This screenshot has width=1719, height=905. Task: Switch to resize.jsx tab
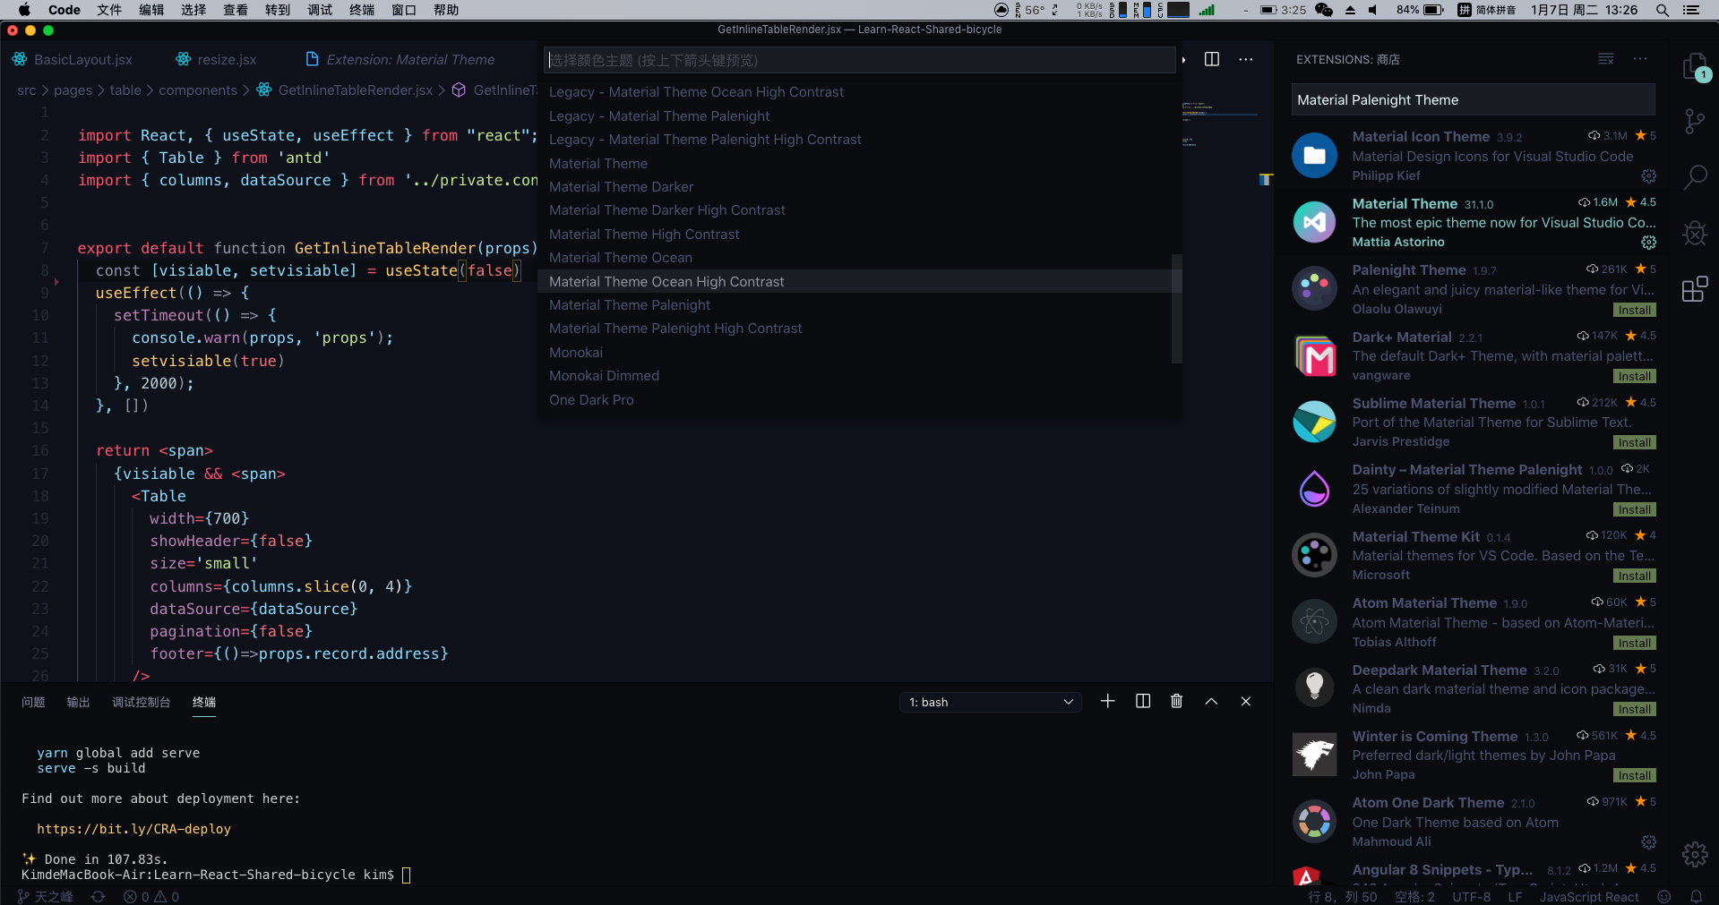216,59
